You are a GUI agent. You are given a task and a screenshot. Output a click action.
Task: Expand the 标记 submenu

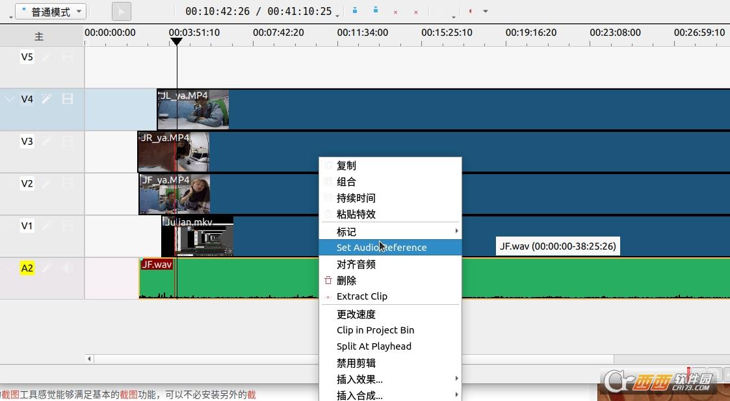[390, 231]
